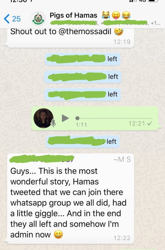Image resolution: width=165 pixels, height=250 pixels.
Task: Tap the microphone icon on the voice note
Action: click(53, 123)
